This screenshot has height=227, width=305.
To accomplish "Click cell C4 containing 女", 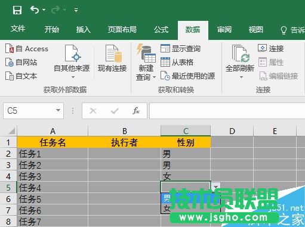I will [186, 176].
